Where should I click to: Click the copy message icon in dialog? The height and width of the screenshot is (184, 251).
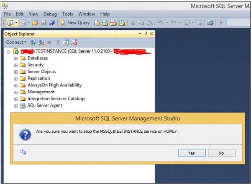tap(24, 152)
